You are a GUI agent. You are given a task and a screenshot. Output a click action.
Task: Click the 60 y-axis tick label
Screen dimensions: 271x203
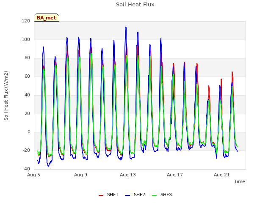pos(27,76)
